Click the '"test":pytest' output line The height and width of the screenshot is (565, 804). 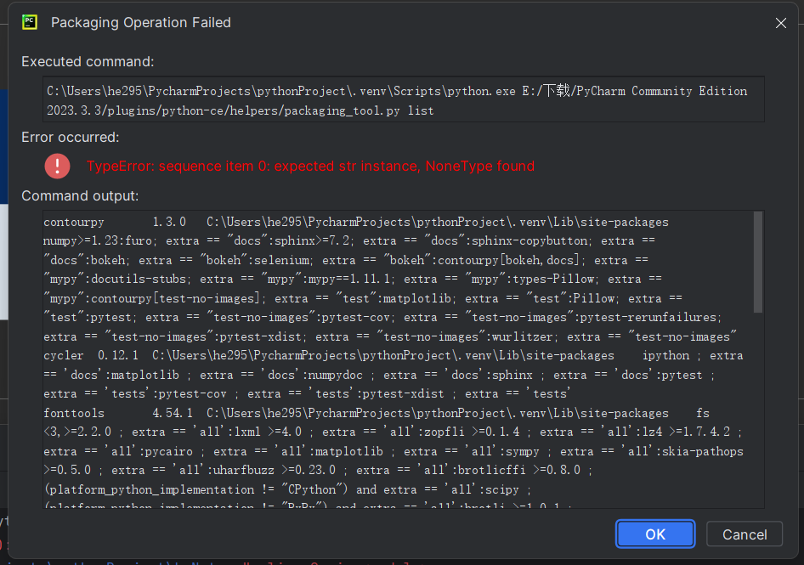[382, 318]
